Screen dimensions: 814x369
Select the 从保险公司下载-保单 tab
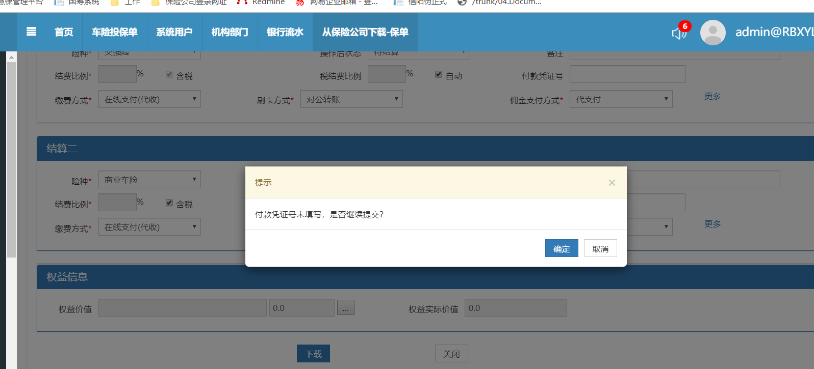[365, 32]
